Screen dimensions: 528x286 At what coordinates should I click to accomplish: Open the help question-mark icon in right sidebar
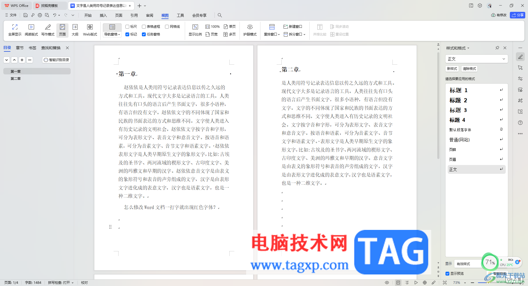pyautogui.click(x=520, y=123)
